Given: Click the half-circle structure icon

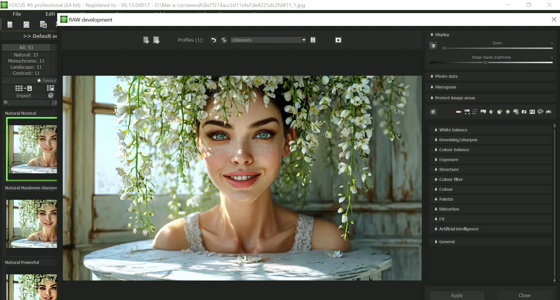Looking at the screenshot, I should tap(491, 112).
